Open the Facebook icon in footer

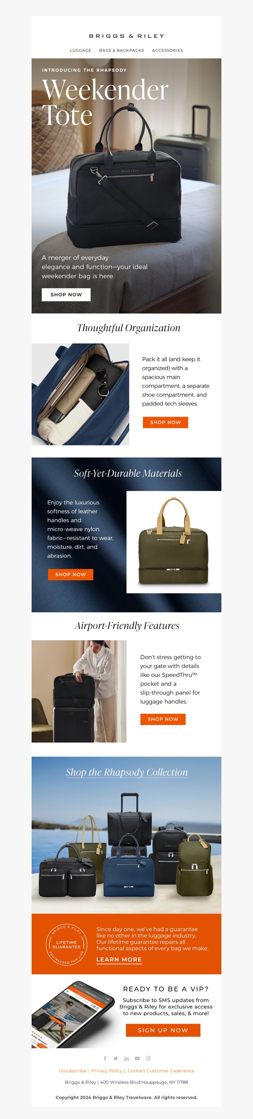[105, 1058]
